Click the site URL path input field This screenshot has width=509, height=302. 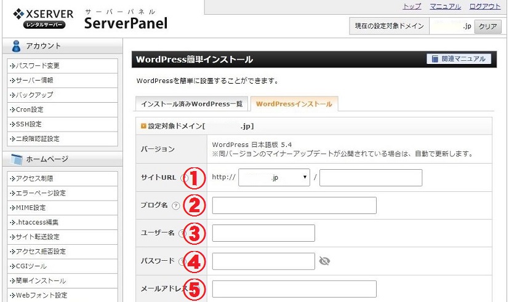[x=371, y=177]
